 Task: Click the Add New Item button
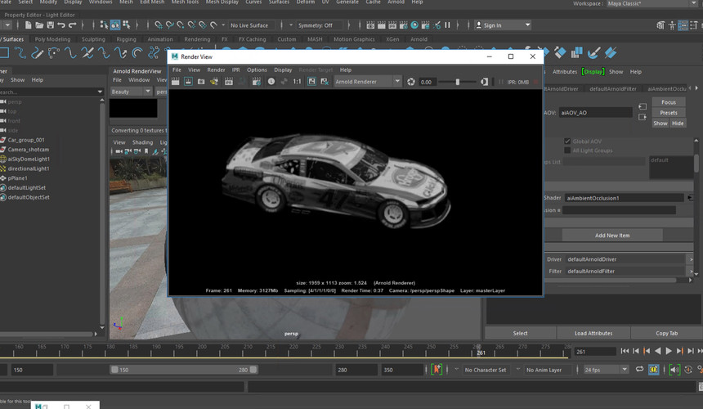(611, 236)
